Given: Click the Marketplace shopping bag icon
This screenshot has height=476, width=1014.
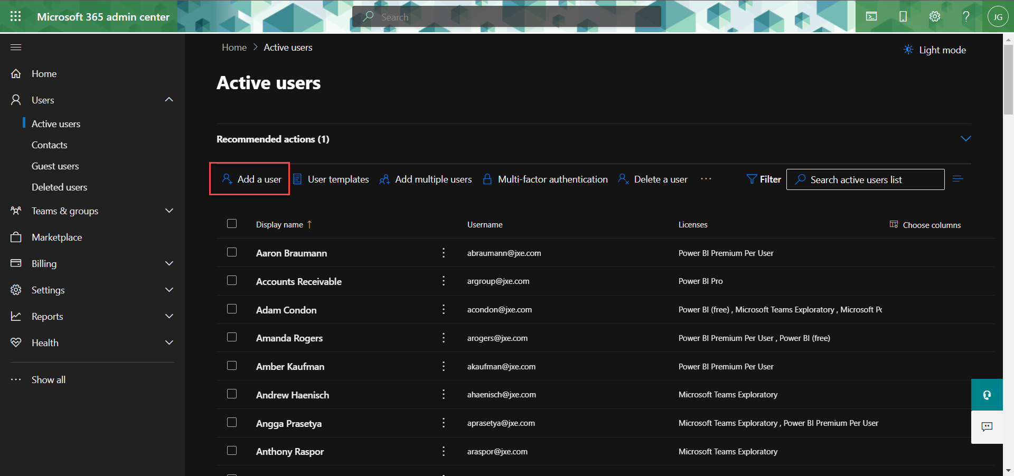Looking at the screenshot, I should (x=16, y=237).
